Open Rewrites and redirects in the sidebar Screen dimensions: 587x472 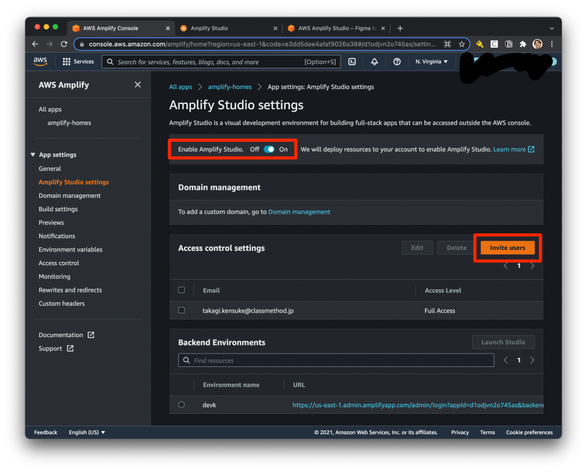pyautogui.click(x=70, y=289)
